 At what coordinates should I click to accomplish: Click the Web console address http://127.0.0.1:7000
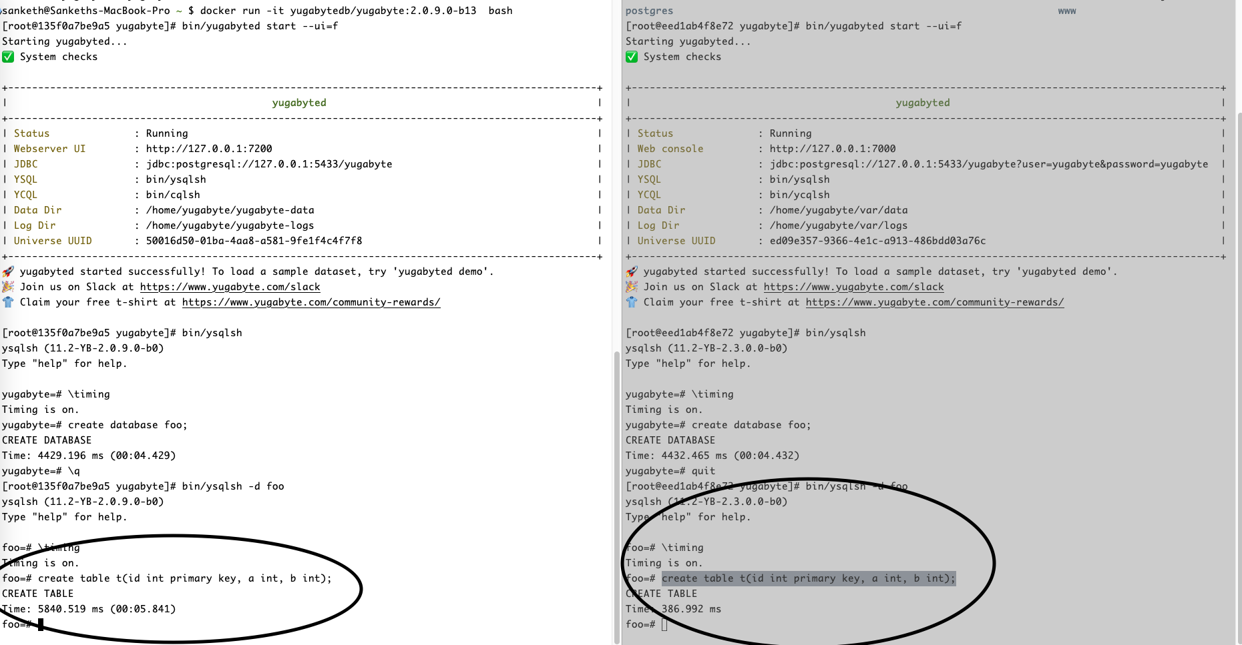coord(833,149)
